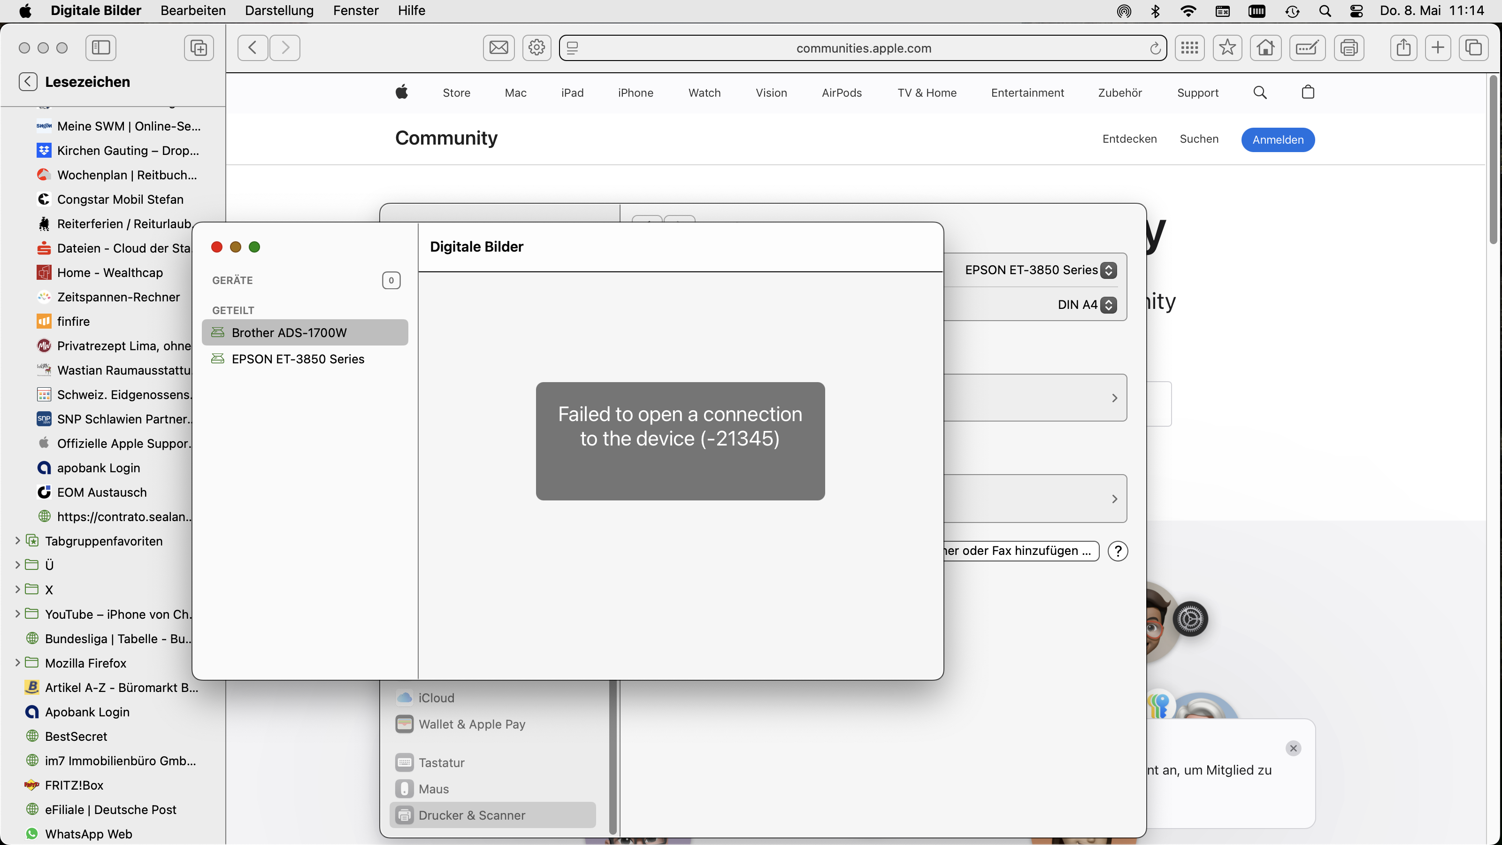The image size is (1502, 845).
Task: Open the Darstellung menu
Action: point(279,10)
